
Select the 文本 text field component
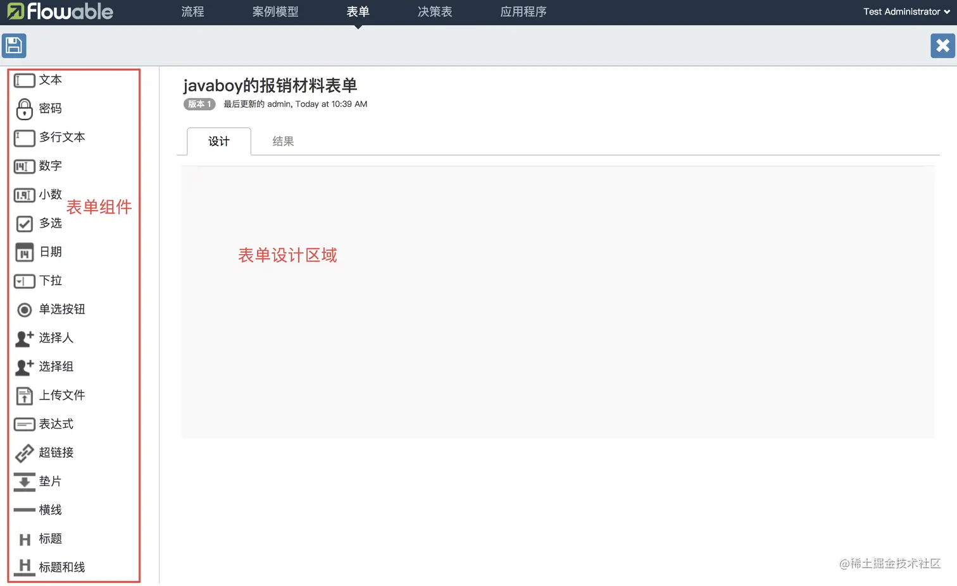51,80
